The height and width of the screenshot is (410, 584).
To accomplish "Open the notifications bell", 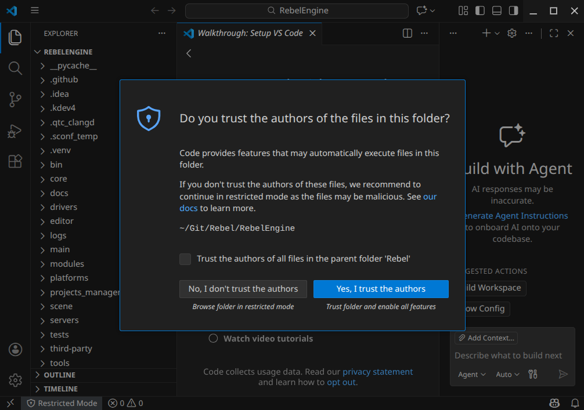I will point(575,403).
